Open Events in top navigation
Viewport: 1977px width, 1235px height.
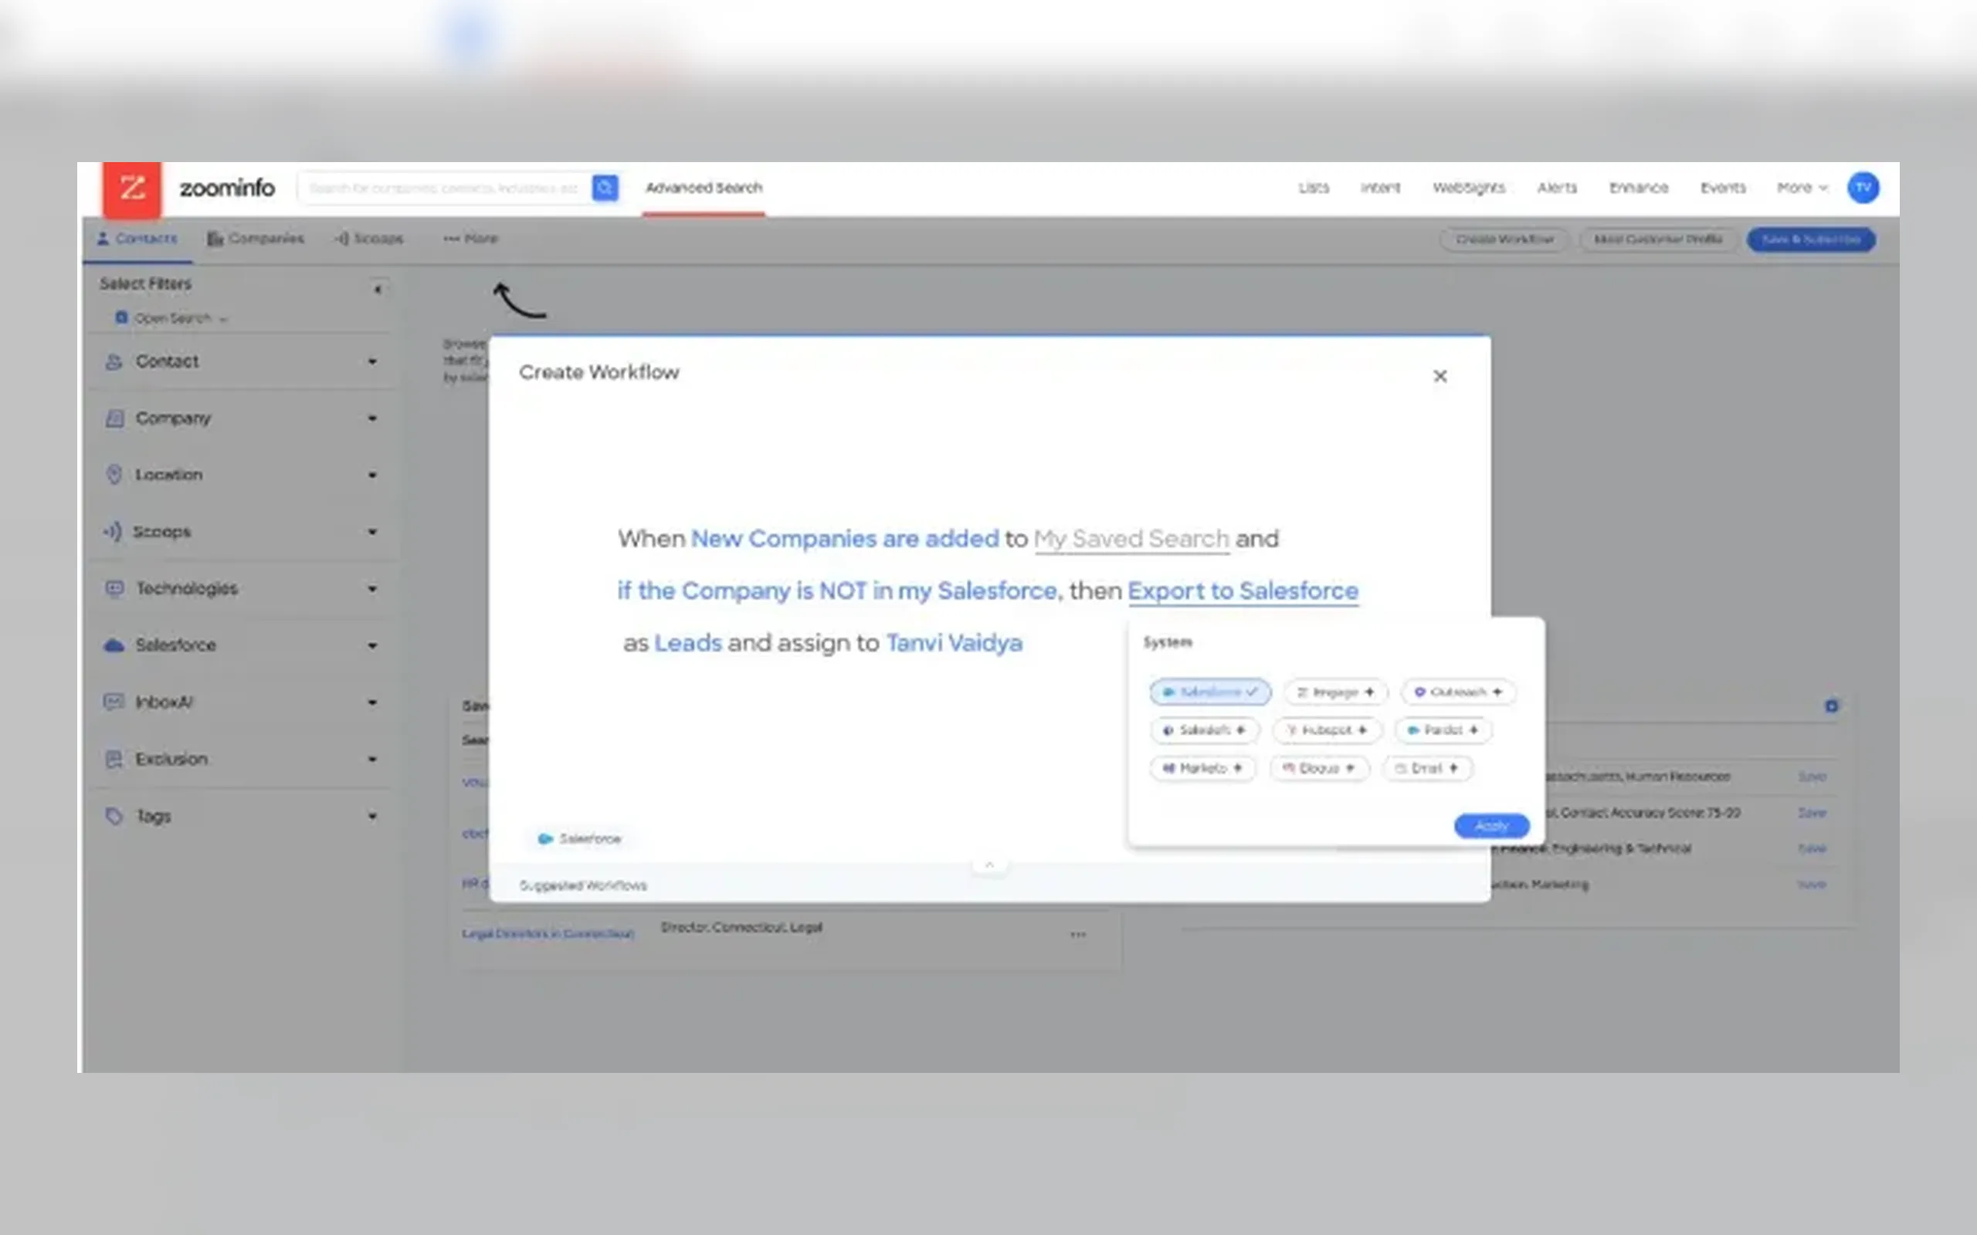[1722, 188]
